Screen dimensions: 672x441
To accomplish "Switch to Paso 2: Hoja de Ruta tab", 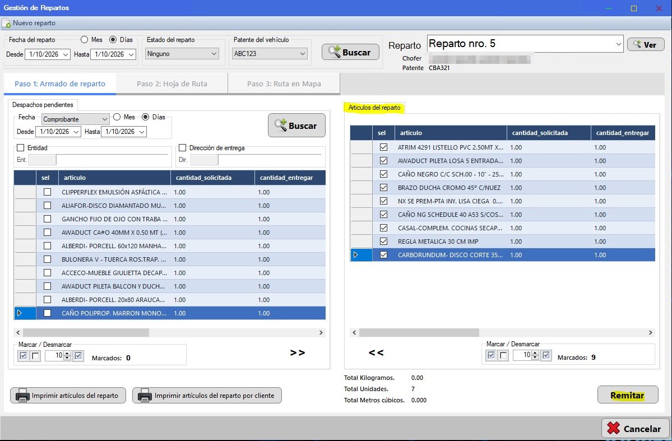I will pyautogui.click(x=172, y=83).
